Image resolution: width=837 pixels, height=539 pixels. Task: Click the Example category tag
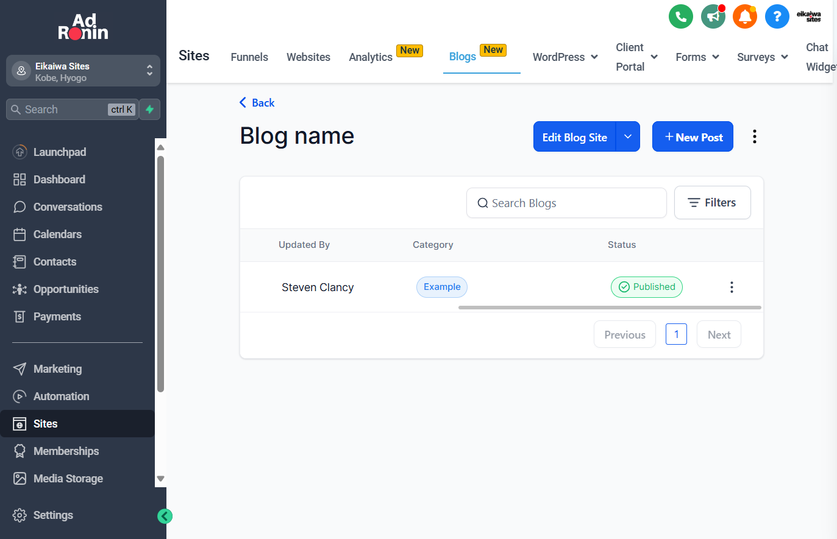pyautogui.click(x=442, y=287)
